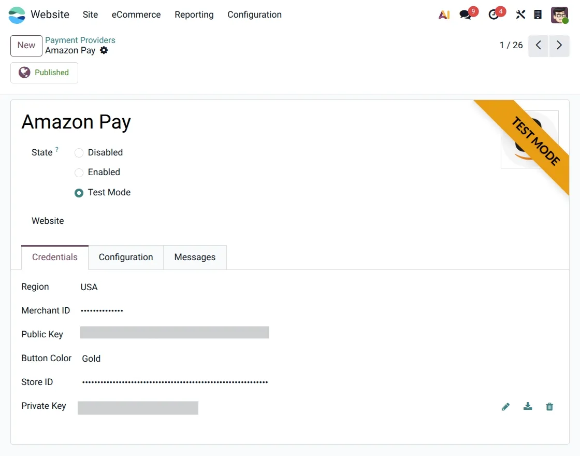Viewport: 580px width, 456px height.
Task: Go back to Payment Providers breadcrumb
Action: coord(80,40)
